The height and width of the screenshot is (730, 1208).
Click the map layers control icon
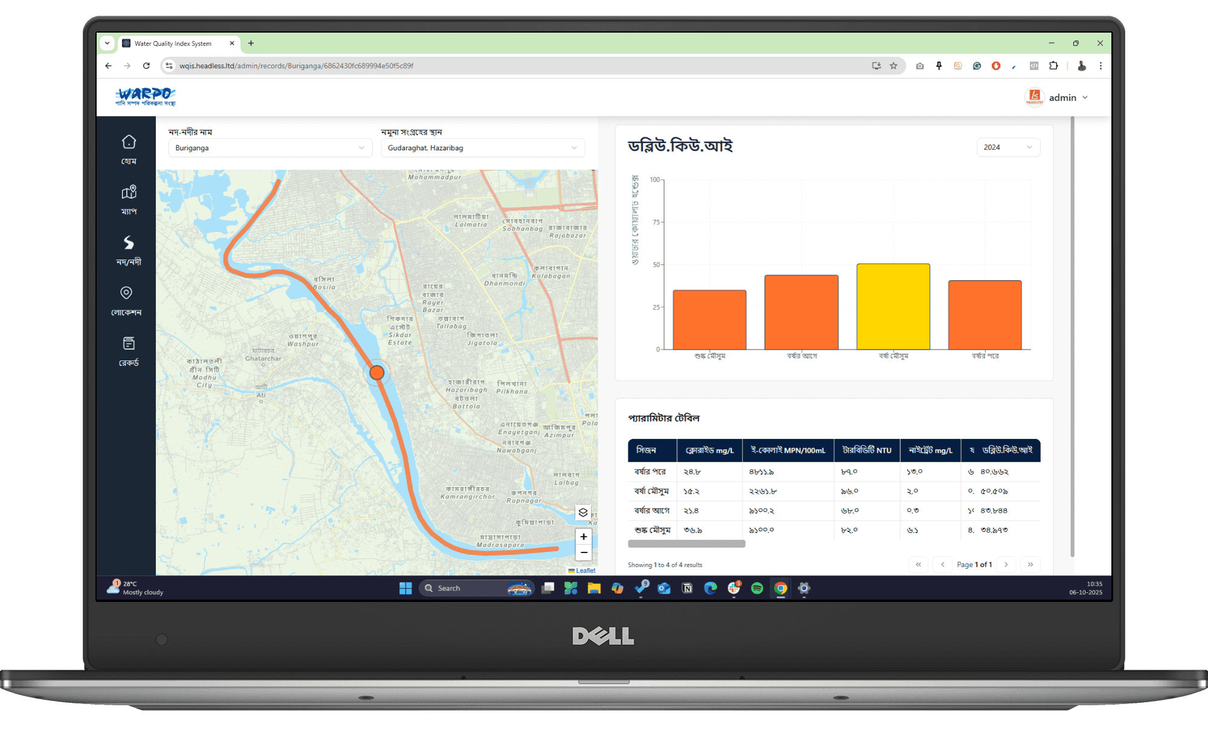coord(583,512)
